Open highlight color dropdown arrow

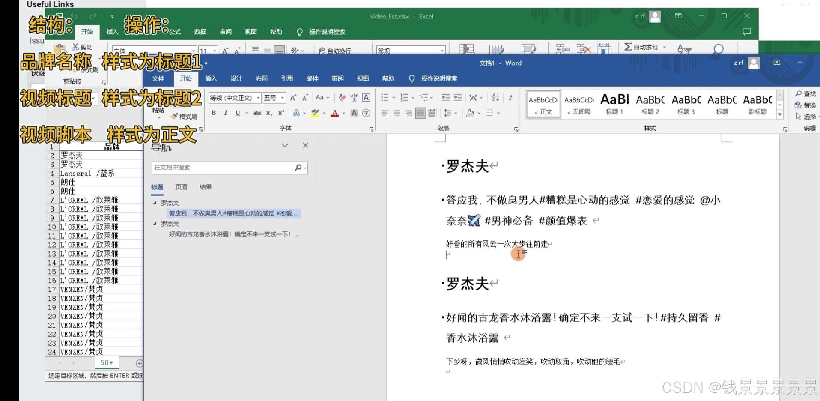pos(324,113)
